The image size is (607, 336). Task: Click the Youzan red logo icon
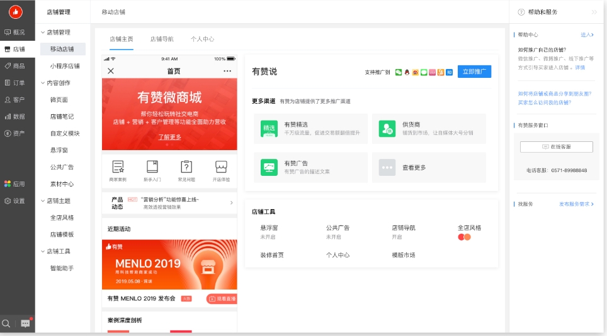[16, 12]
